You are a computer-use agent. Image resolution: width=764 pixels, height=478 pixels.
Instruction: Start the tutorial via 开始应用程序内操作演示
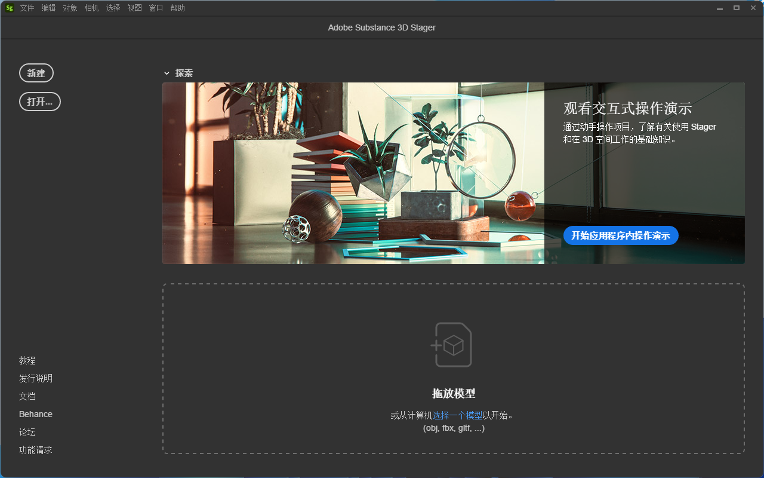point(621,235)
